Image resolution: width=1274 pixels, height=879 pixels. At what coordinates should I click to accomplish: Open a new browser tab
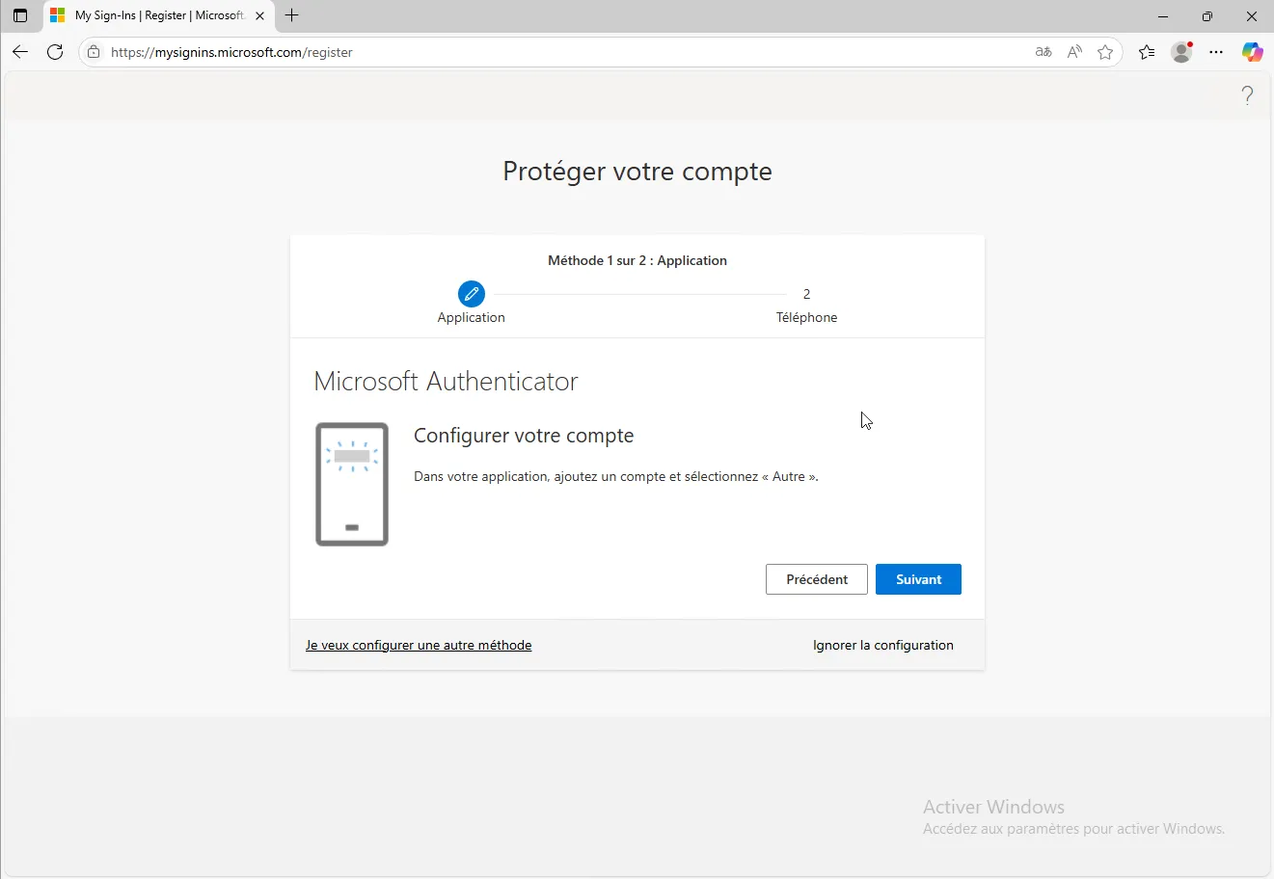292,15
